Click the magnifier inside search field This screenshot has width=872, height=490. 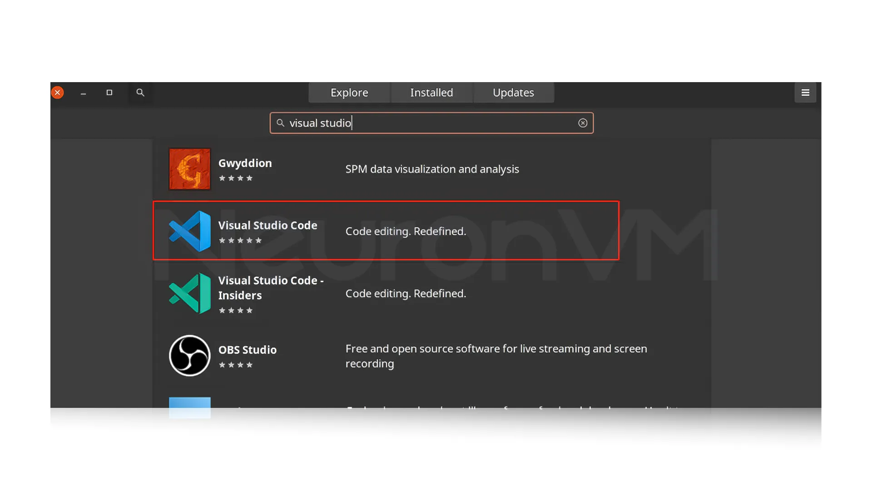tap(281, 123)
